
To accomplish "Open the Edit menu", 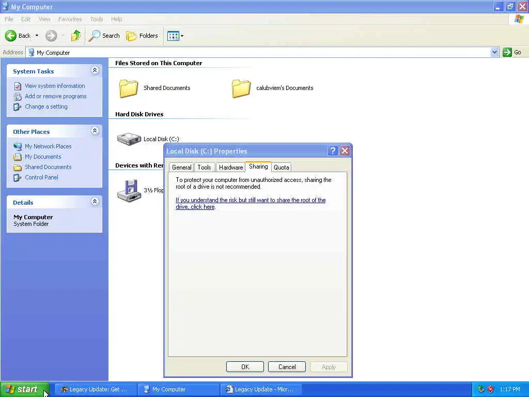I will (26, 19).
